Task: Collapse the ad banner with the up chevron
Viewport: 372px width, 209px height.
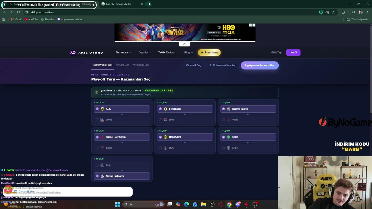Action: coord(185,44)
